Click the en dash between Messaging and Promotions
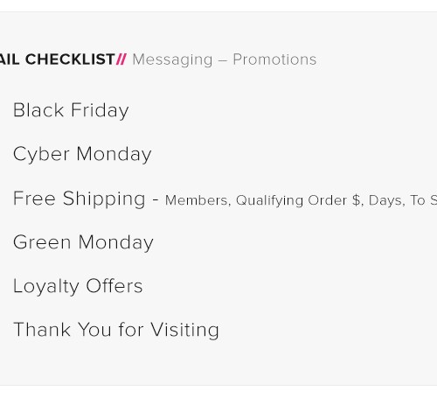Screen dimensions: 437x398 tap(223, 60)
